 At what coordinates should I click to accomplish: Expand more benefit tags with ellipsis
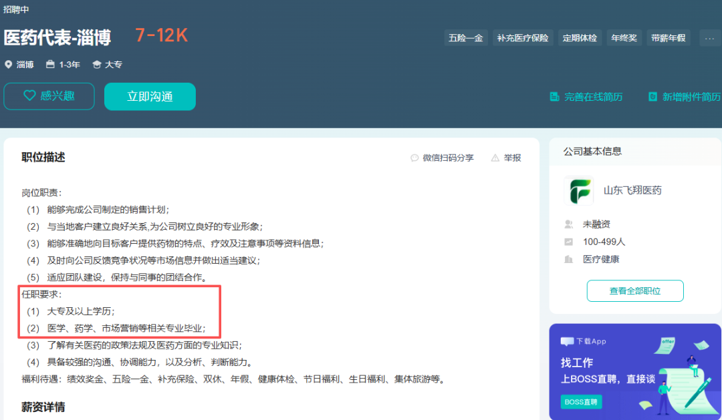click(x=709, y=38)
